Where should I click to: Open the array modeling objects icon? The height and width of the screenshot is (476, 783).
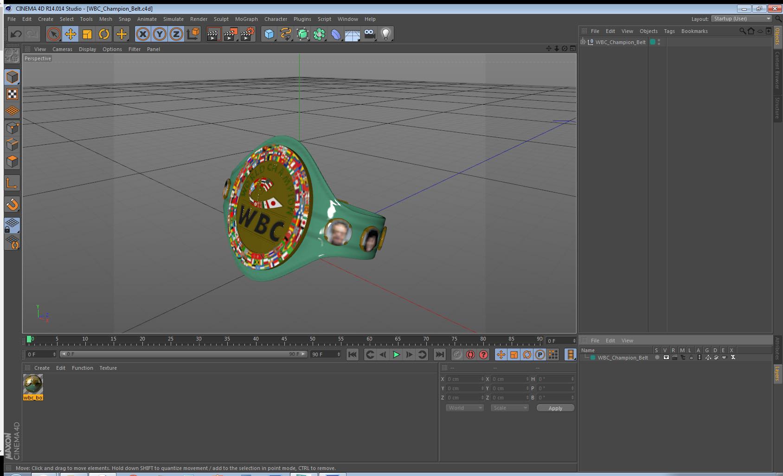click(x=319, y=34)
